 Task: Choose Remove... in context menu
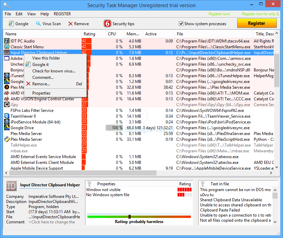point(55,84)
